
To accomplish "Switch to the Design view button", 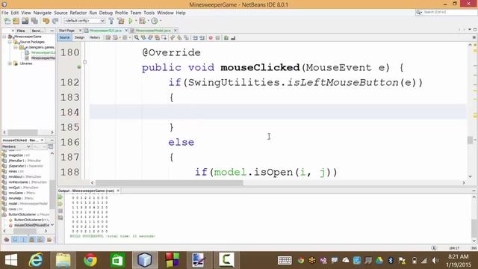I will [x=79, y=37].
